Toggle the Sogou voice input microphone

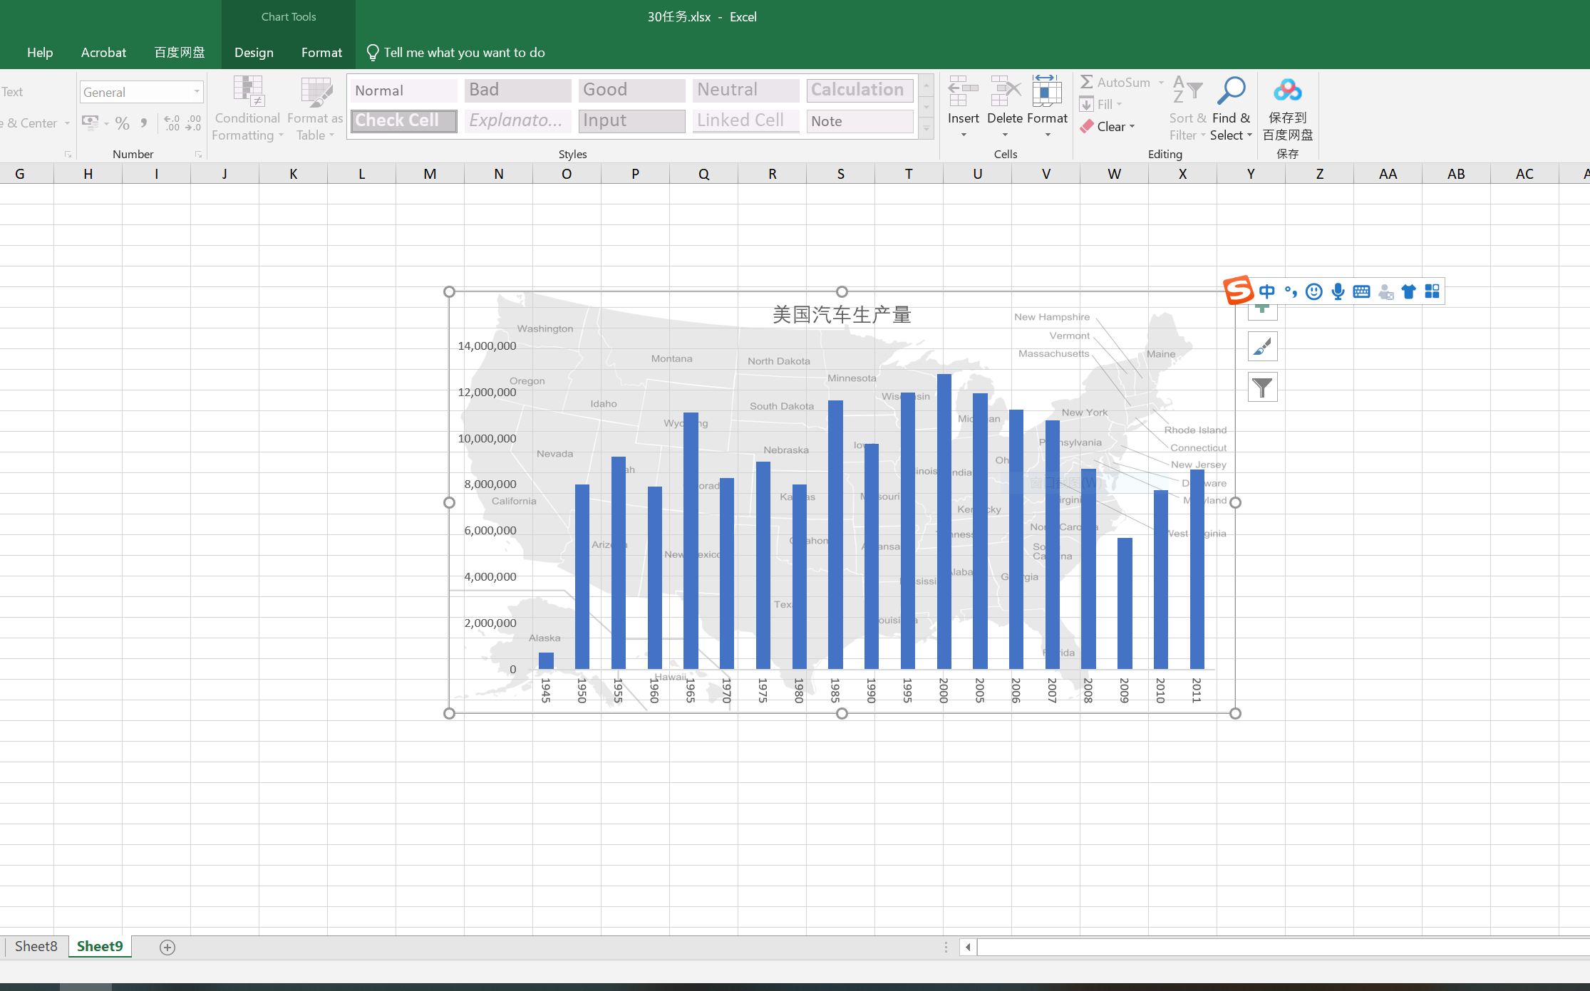pos(1338,291)
